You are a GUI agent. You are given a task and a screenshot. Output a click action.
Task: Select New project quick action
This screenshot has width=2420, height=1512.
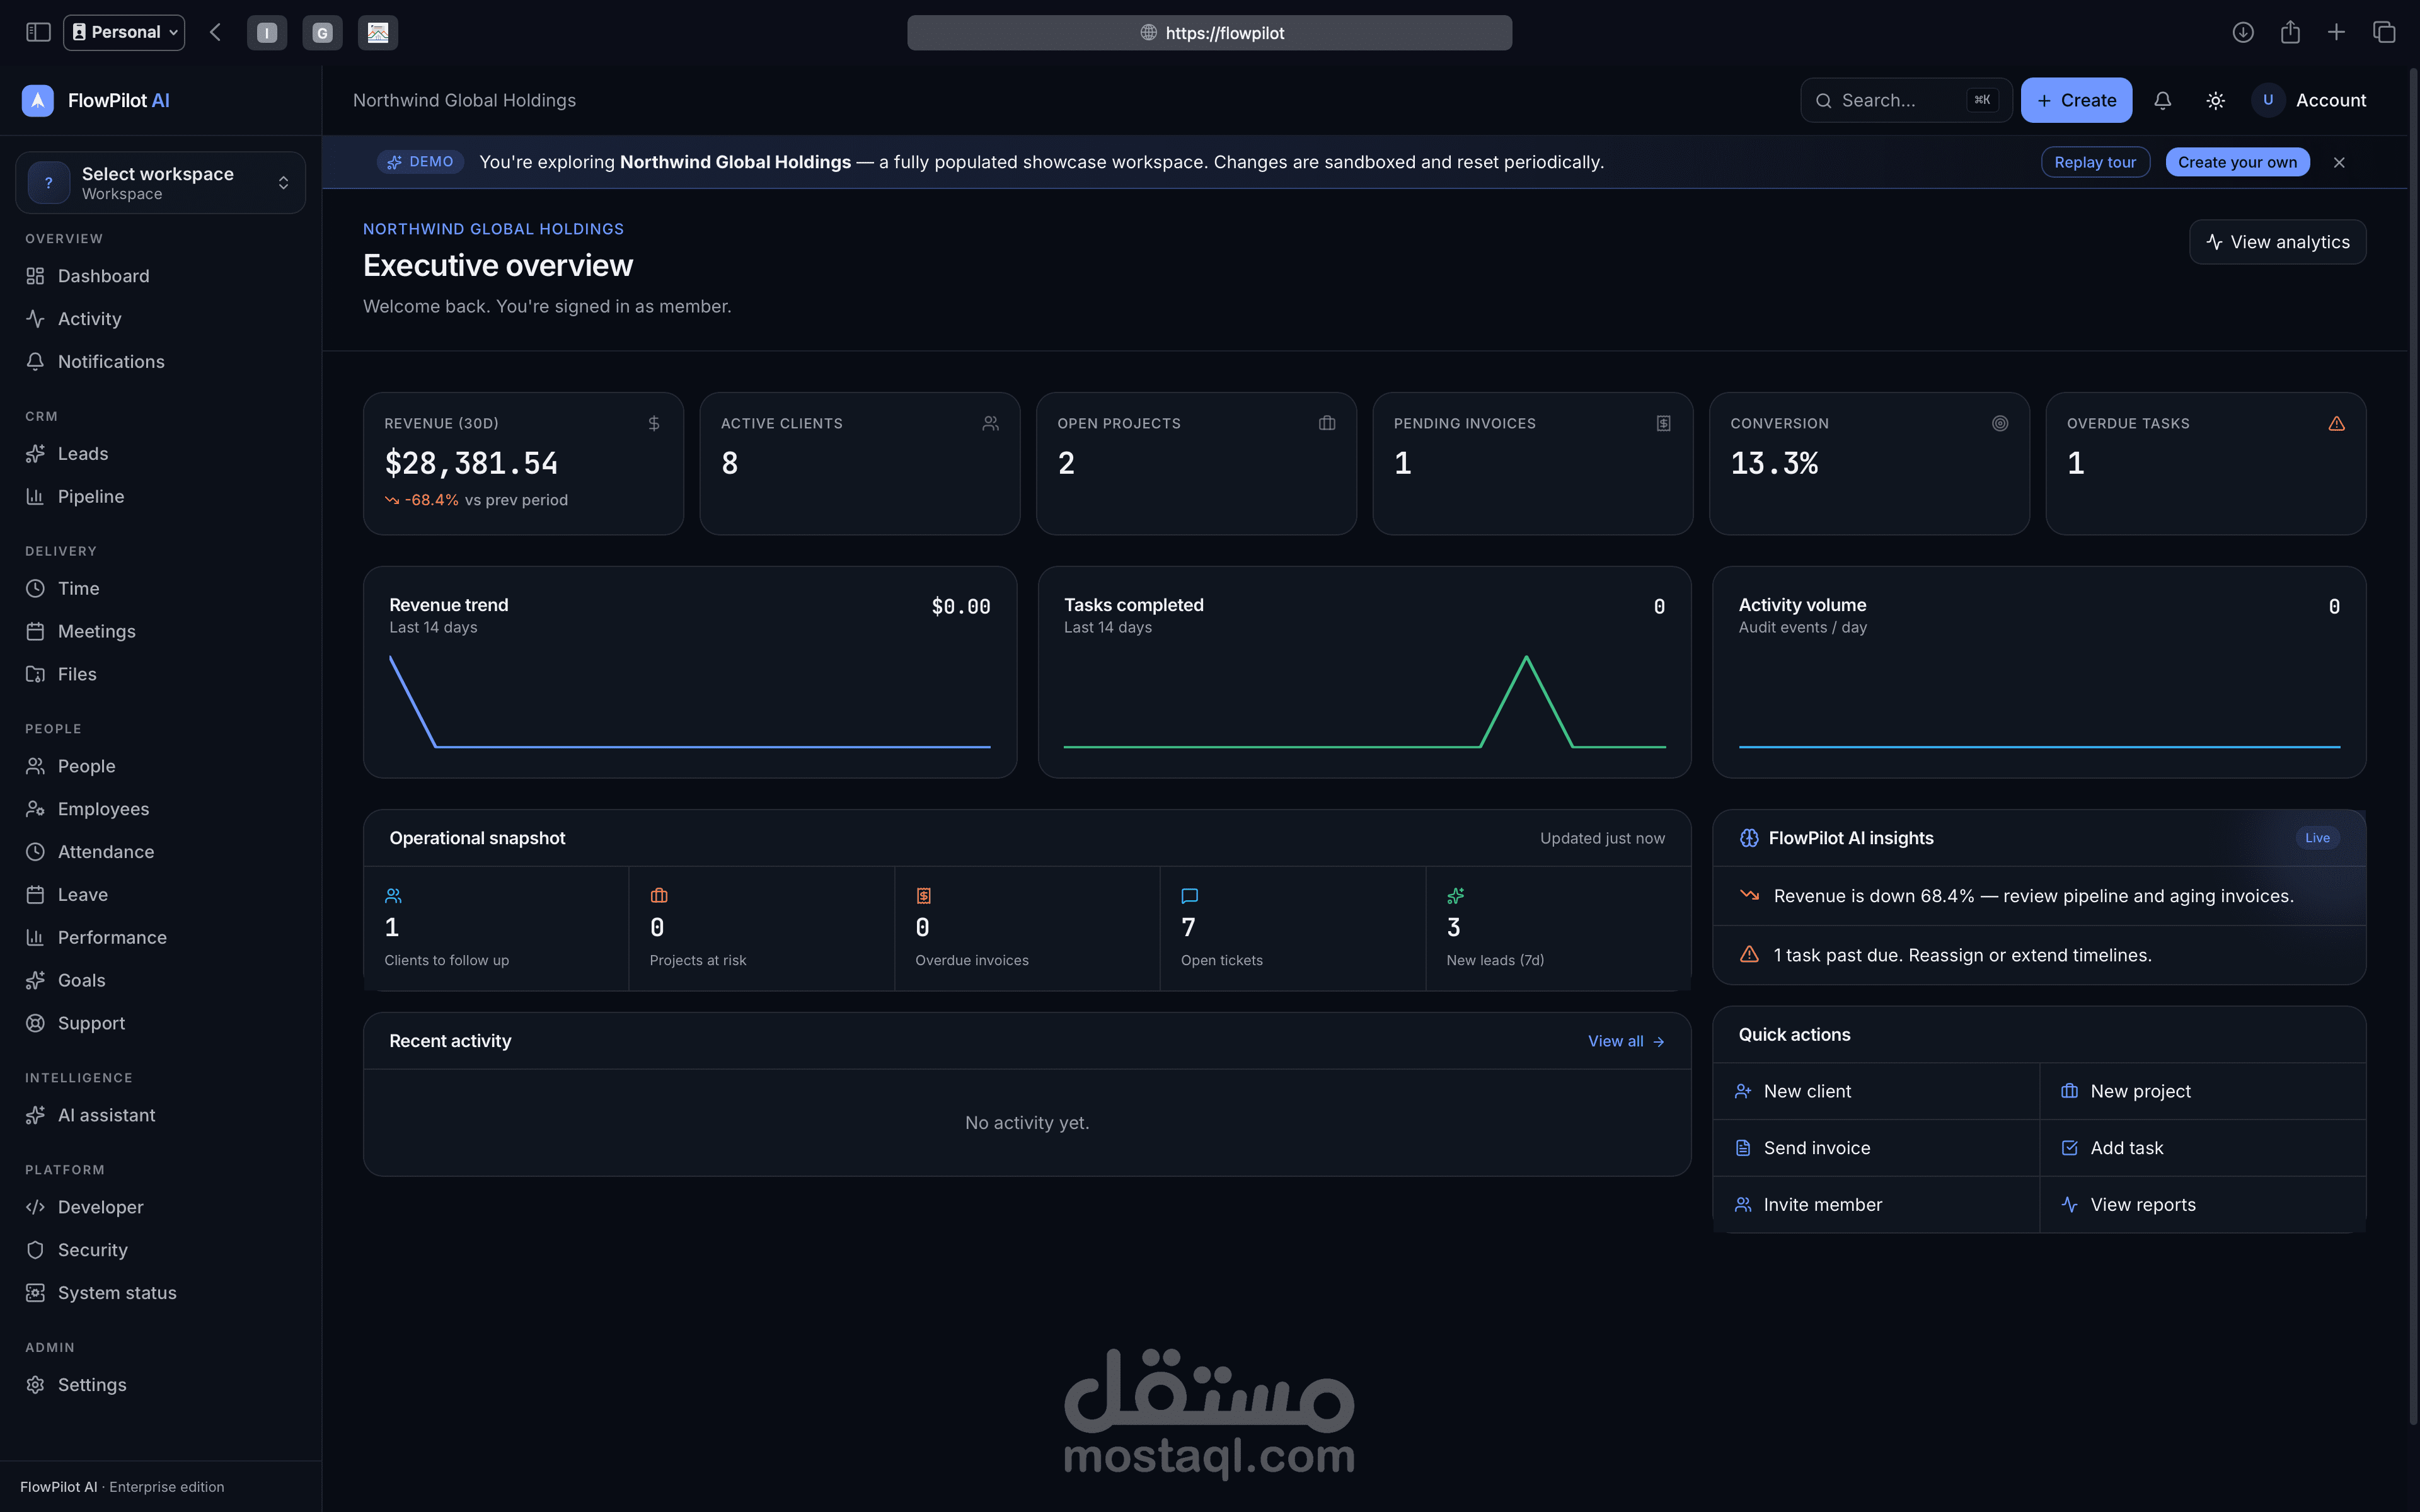coord(2203,1092)
